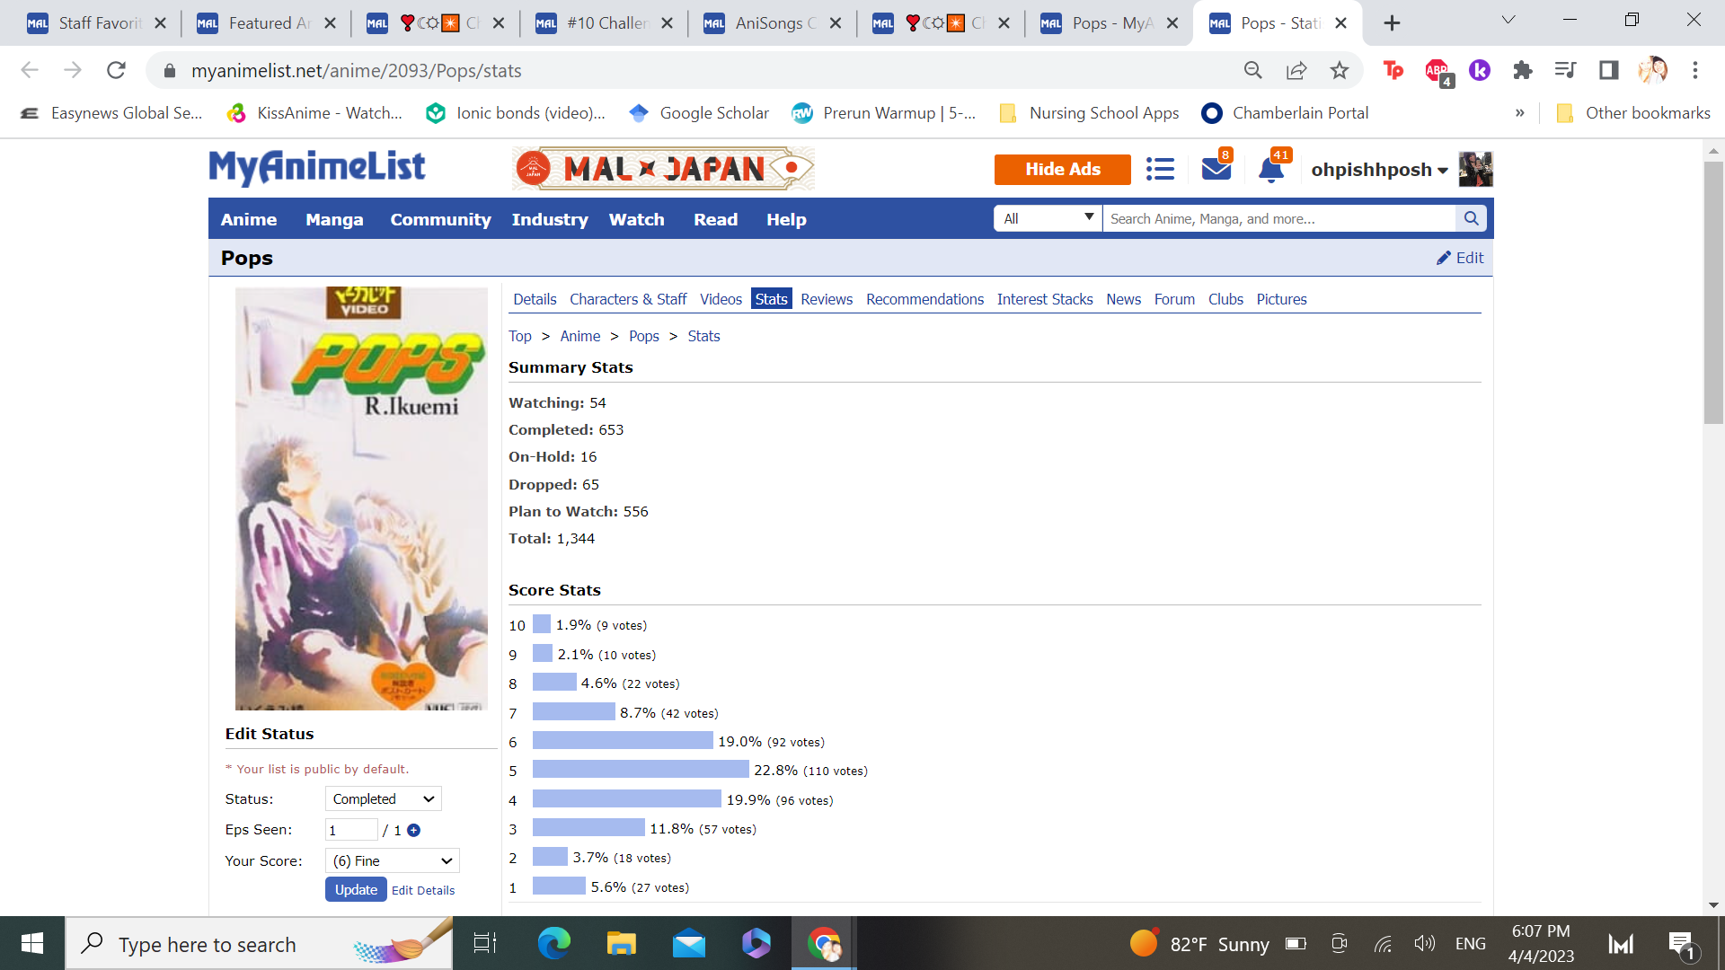Open the list menu icon
This screenshot has height=970, width=1725.
(1160, 169)
